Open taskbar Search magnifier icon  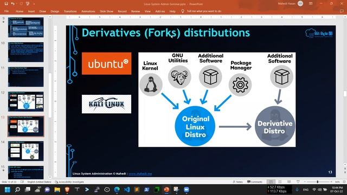point(17,190)
